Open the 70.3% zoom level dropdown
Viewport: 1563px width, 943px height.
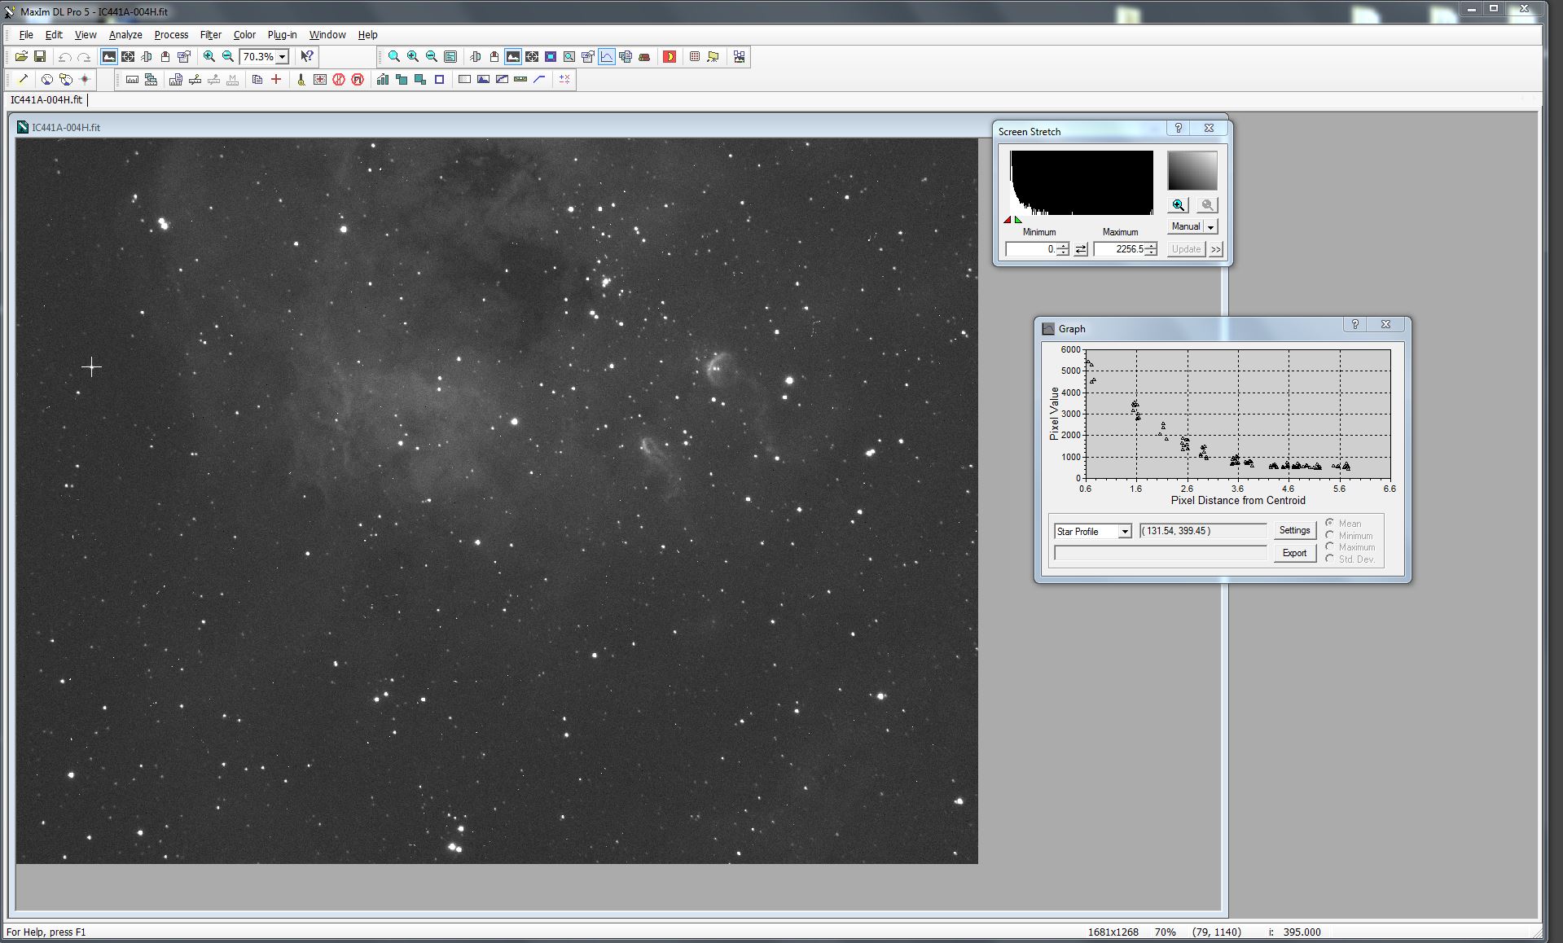[x=282, y=57]
